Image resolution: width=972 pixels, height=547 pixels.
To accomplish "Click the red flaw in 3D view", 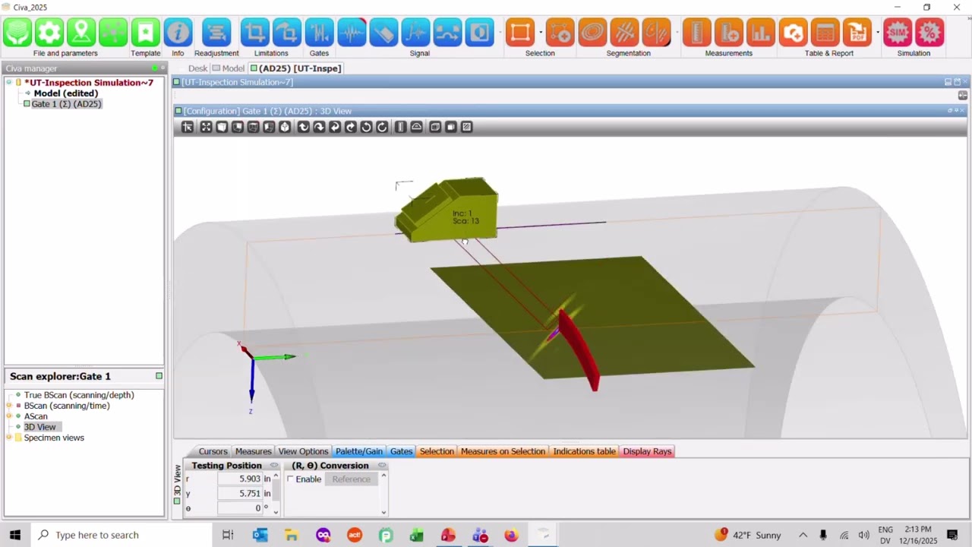I will (x=580, y=351).
